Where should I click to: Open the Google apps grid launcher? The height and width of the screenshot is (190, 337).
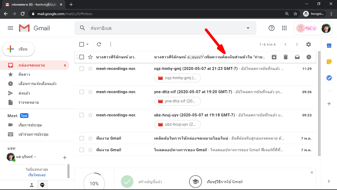coord(284,28)
